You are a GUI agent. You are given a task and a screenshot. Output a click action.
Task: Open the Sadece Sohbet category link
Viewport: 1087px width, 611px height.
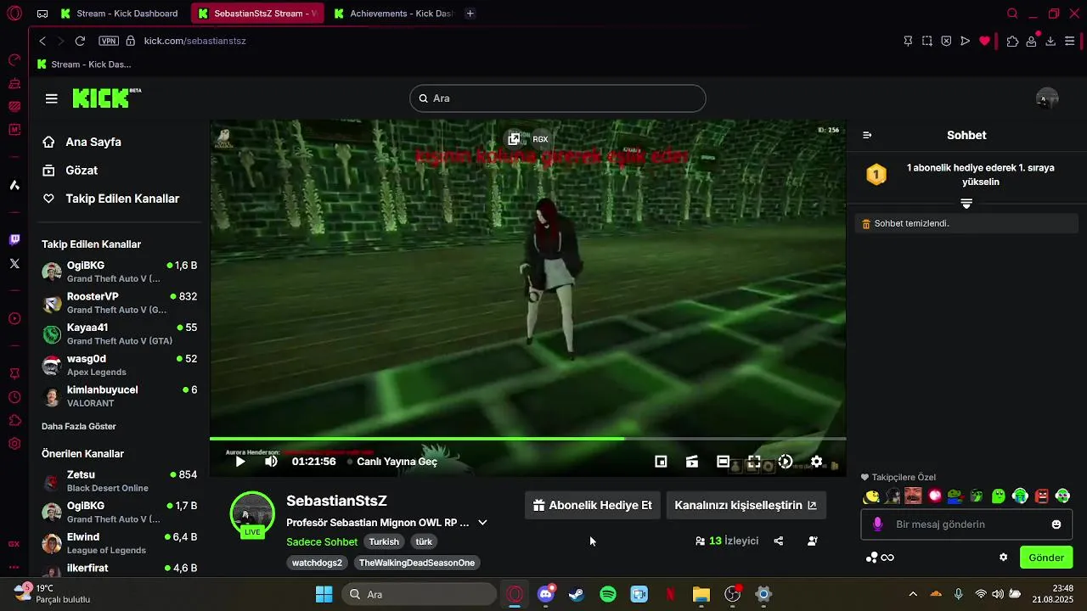(322, 541)
